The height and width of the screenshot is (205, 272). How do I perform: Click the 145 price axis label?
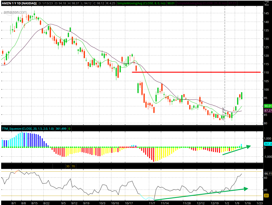tap(266, 13)
